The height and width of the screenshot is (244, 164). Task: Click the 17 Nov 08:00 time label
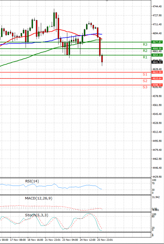[18, 240]
